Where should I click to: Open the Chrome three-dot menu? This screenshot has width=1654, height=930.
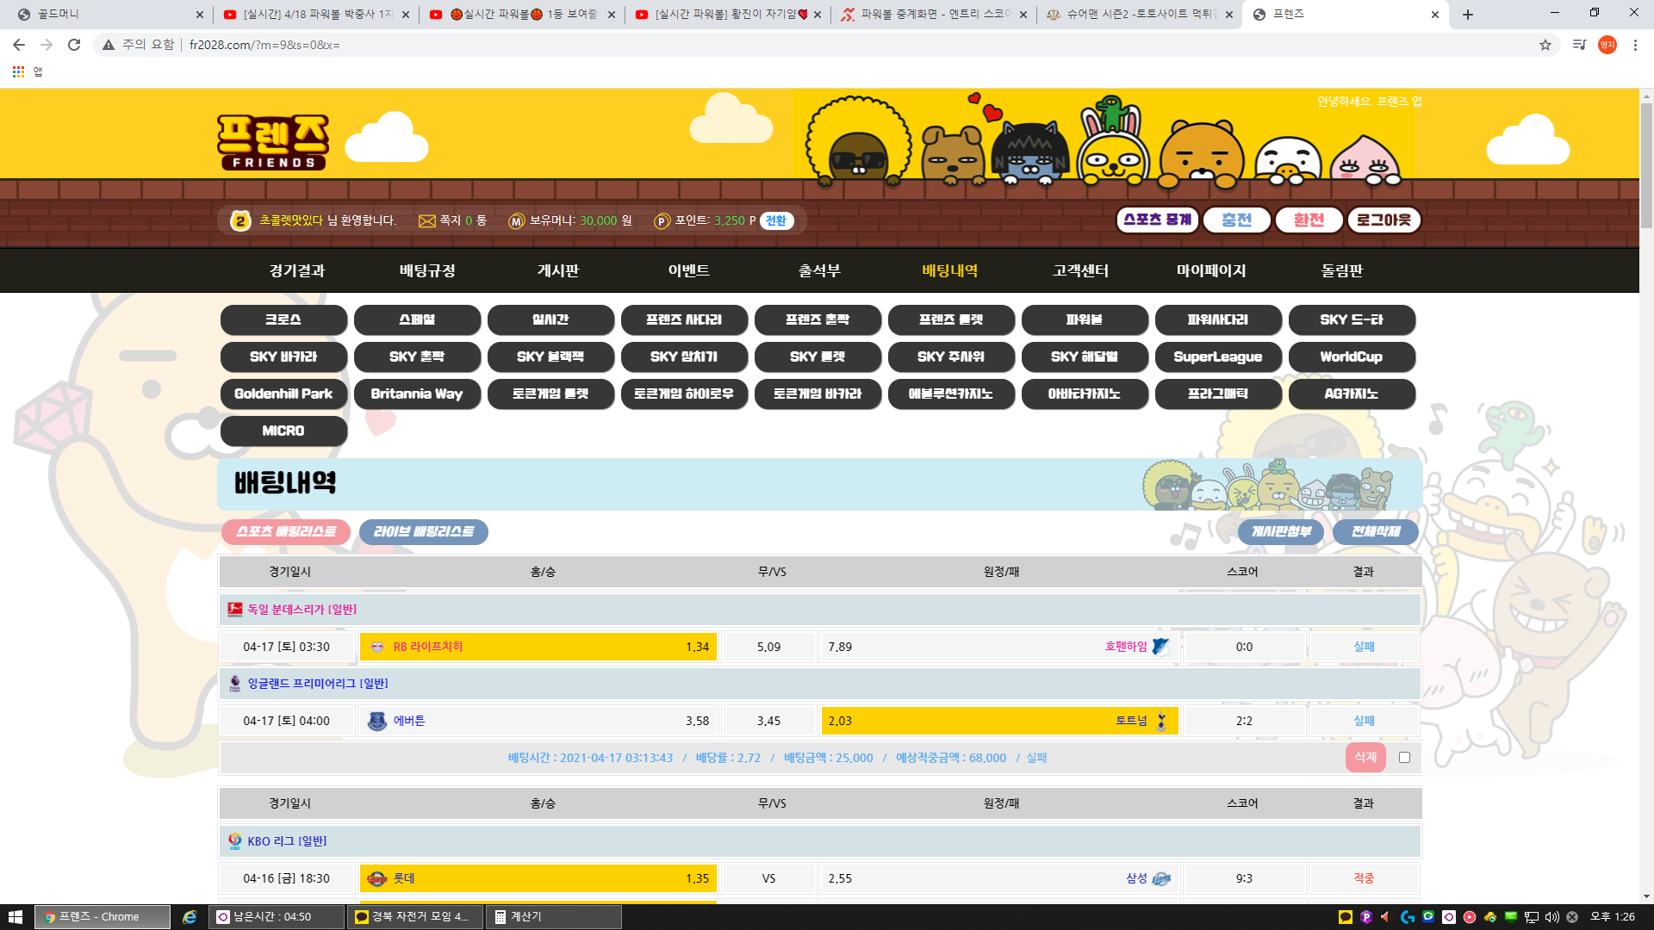pos(1635,45)
